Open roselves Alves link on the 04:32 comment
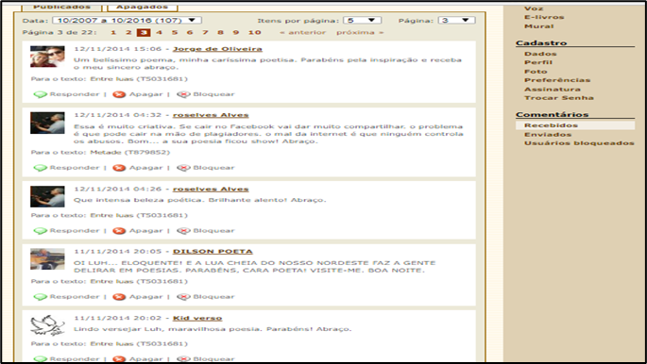The height and width of the screenshot is (364, 647). pos(211,115)
